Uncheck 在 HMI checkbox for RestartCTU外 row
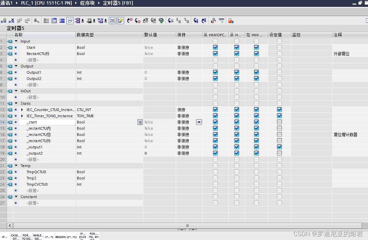The width and height of the screenshot is (368, 240). pyautogui.click(x=256, y=54)
